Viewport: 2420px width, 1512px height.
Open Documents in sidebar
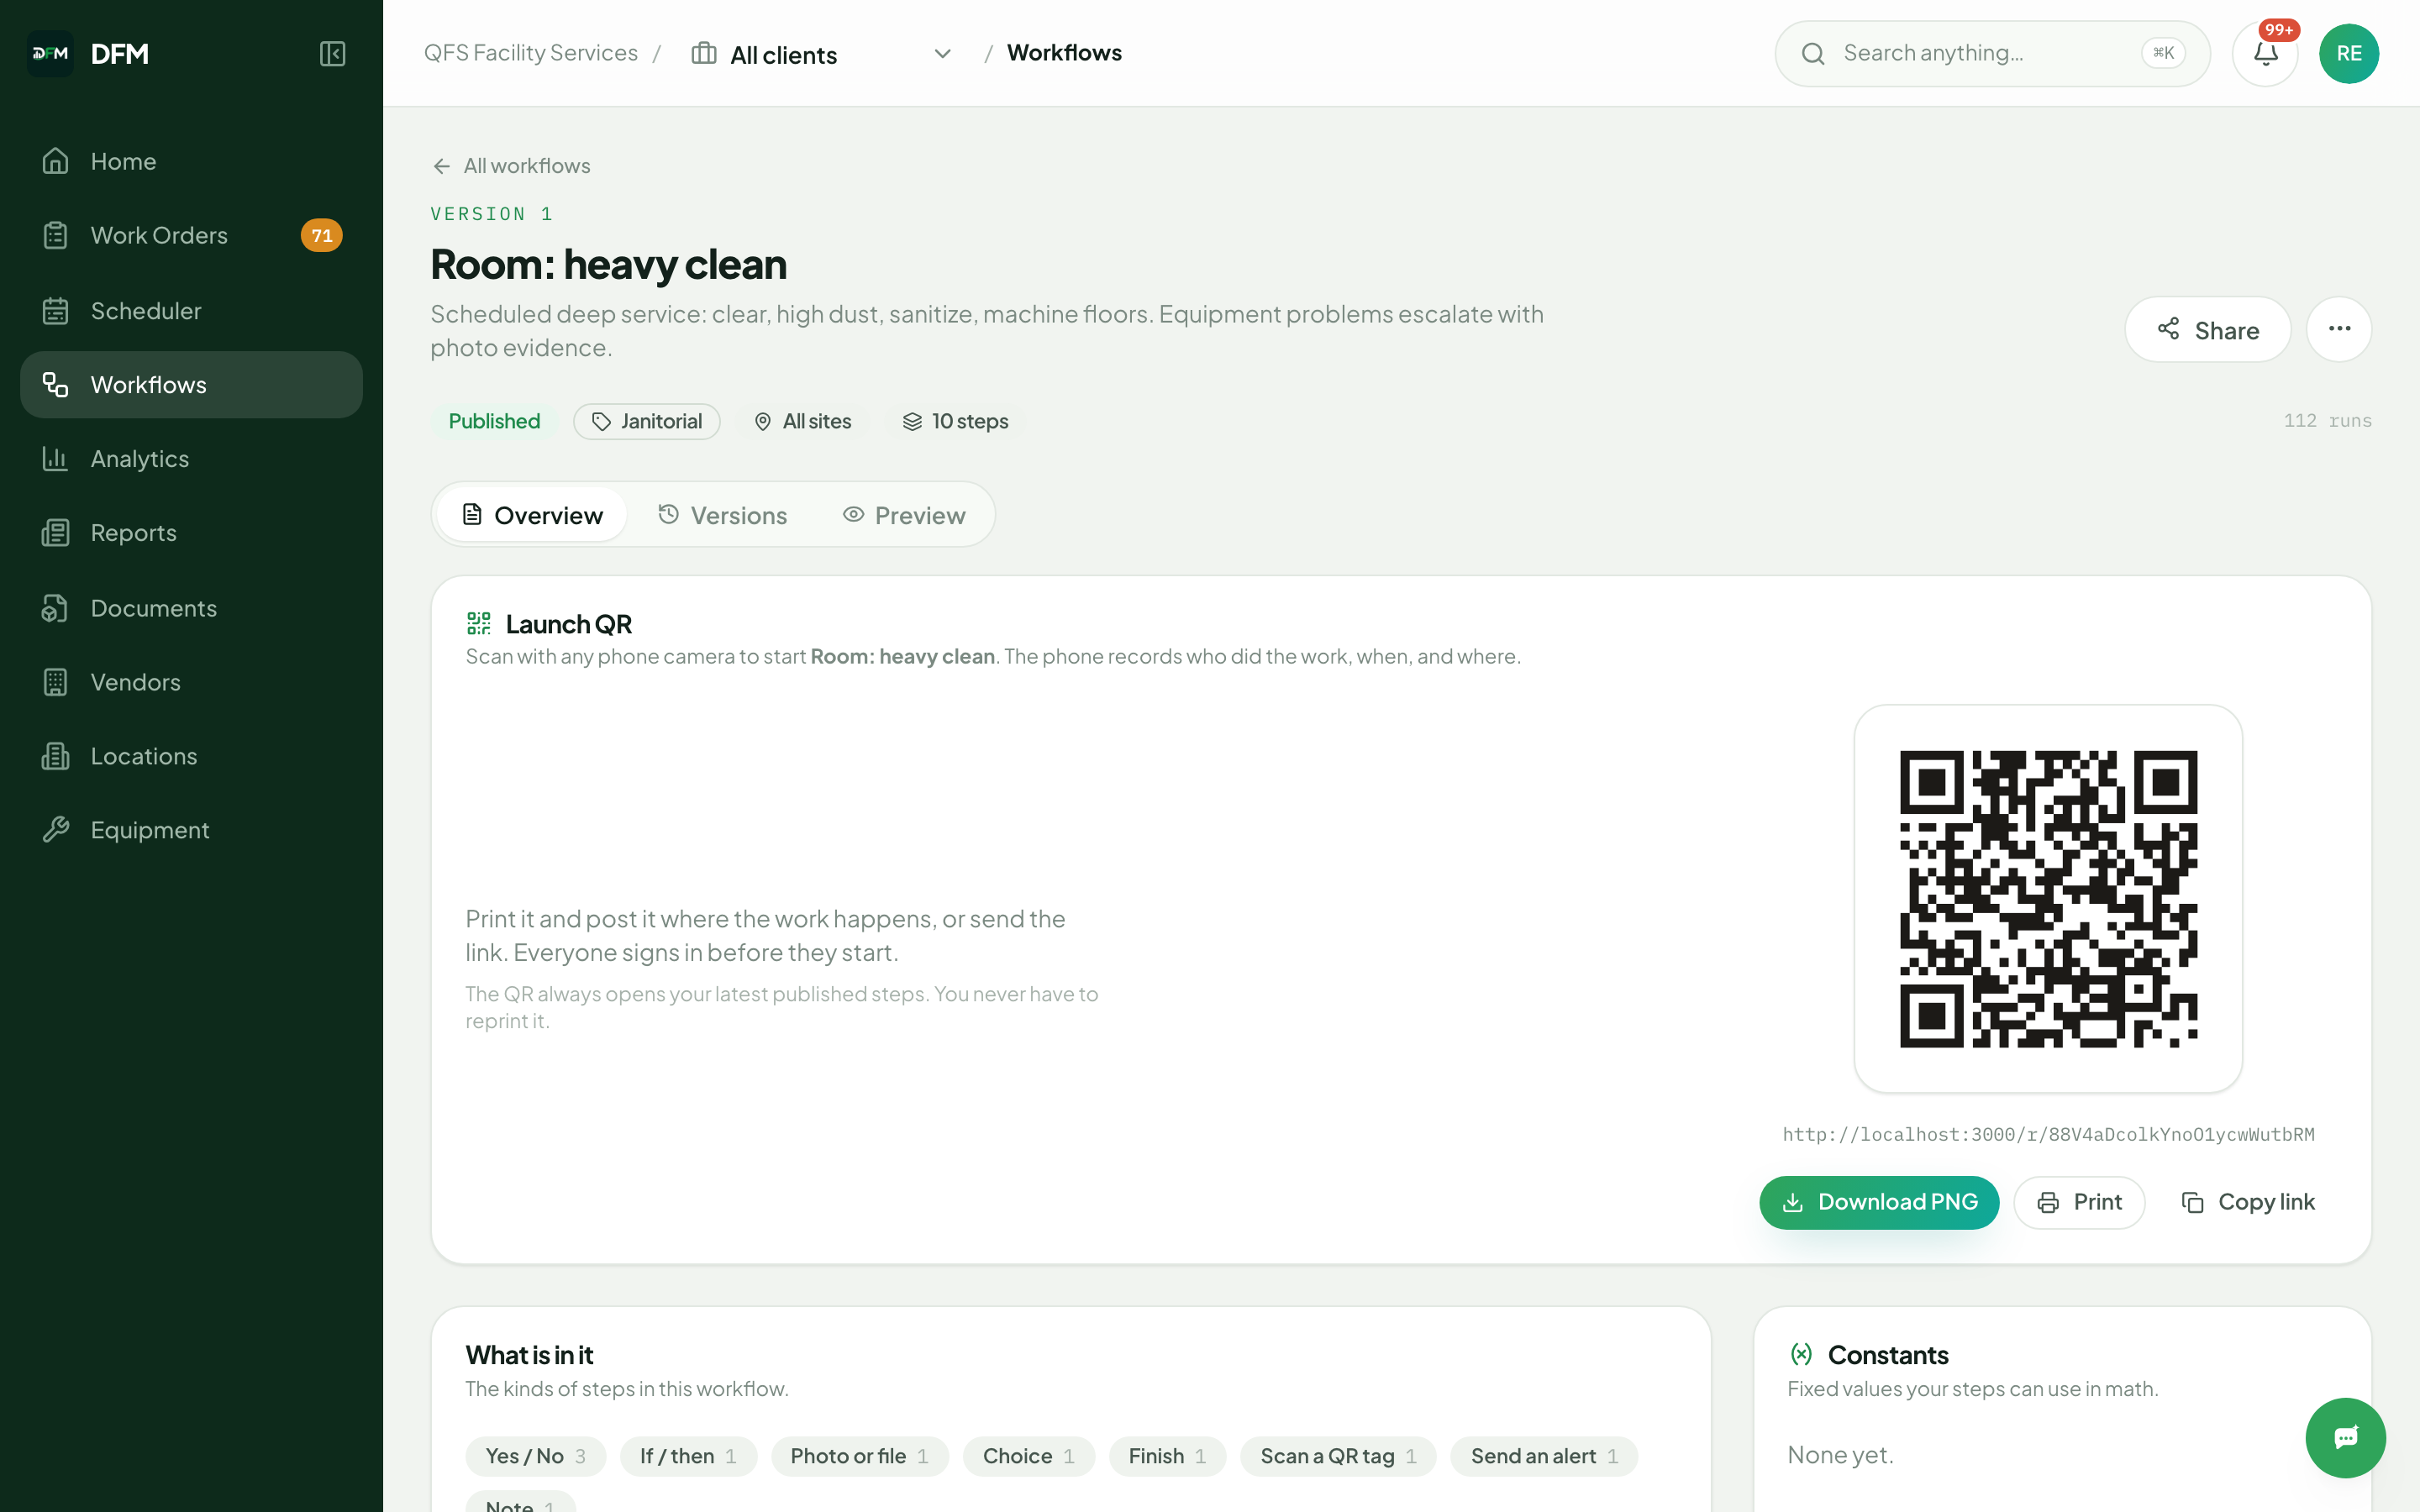(x=191, y=608)
